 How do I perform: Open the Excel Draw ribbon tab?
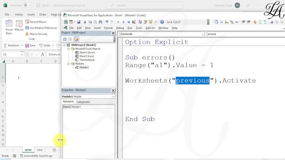pyautogui.click(x=43, y=14)
